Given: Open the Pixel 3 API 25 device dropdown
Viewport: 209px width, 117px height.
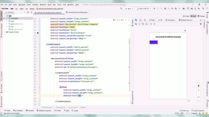Looking at the screenshot, I should point(144,8).
